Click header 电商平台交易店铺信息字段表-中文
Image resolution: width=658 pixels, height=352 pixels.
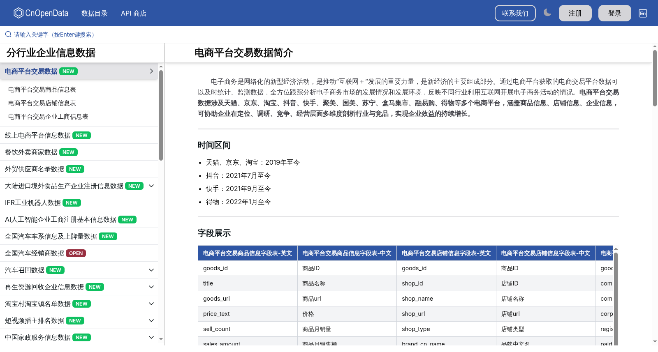click(545, 253)
